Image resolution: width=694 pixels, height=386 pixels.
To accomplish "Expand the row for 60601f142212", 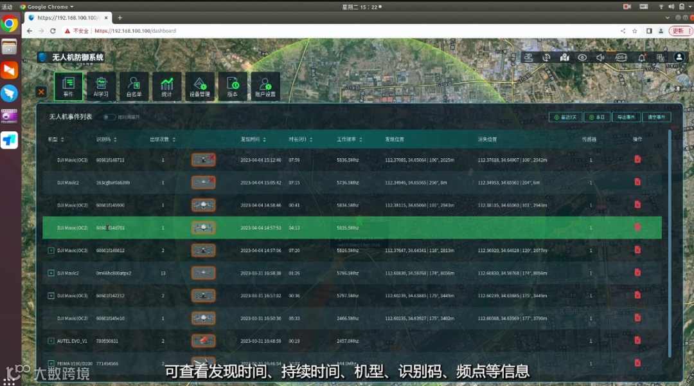I will coord(51,295).
